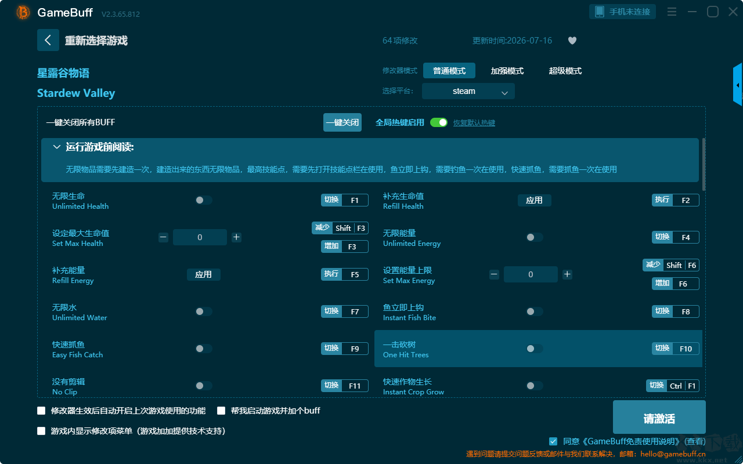743x464 pixels.
Task: Open the steam platform dropdown
Action: pos(468,91)
